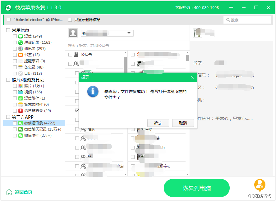This screenshot has width=276, height=201.
Task: Click the call history phone icon
Action: coord(21,42)
